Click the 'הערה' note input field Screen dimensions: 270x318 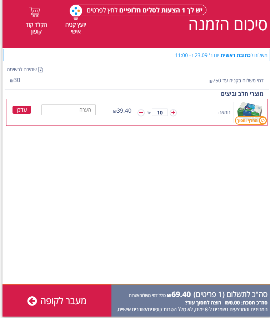[69, 110]
